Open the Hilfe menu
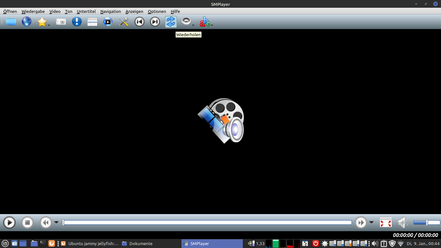Screen dimensions: 441x248 point(175,11)
